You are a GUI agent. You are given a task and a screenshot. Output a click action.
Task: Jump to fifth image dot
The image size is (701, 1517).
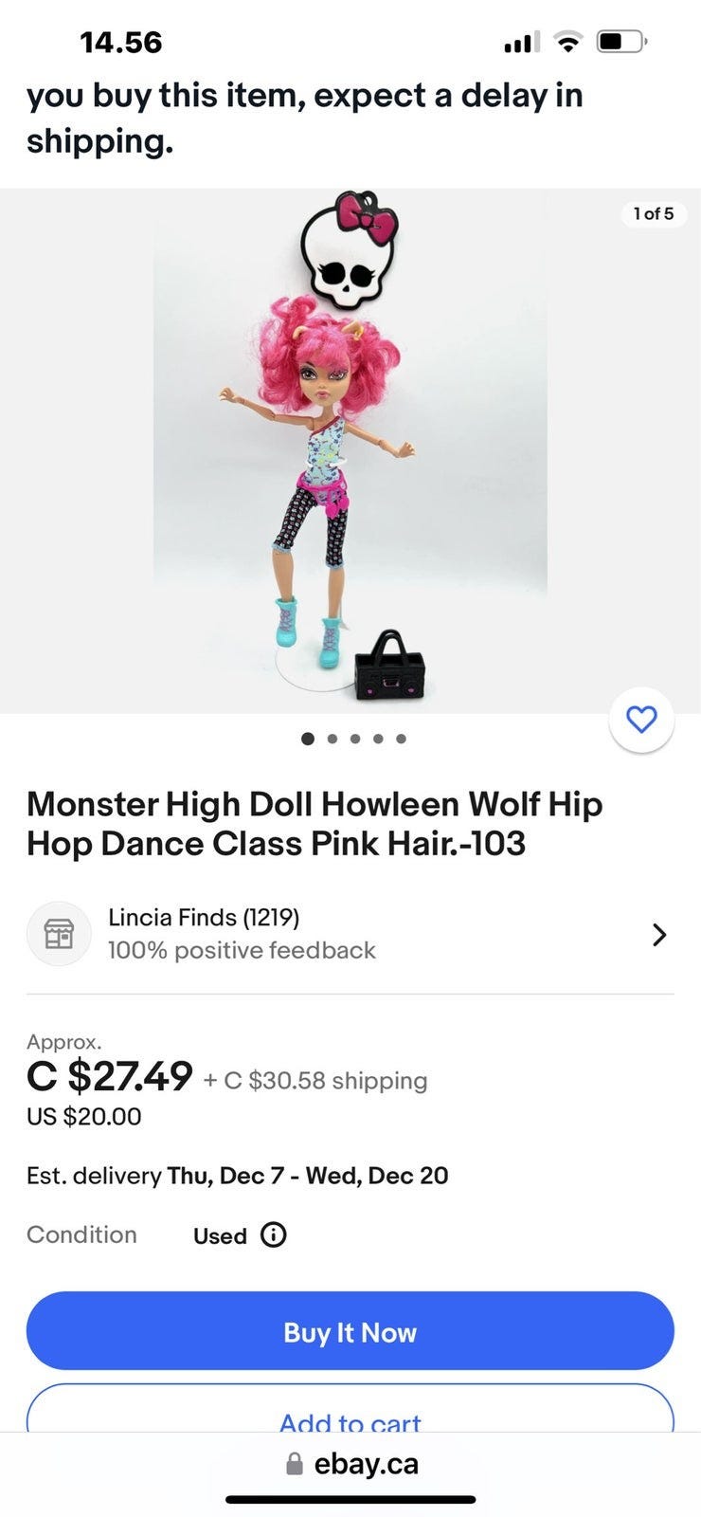point(402,739)
